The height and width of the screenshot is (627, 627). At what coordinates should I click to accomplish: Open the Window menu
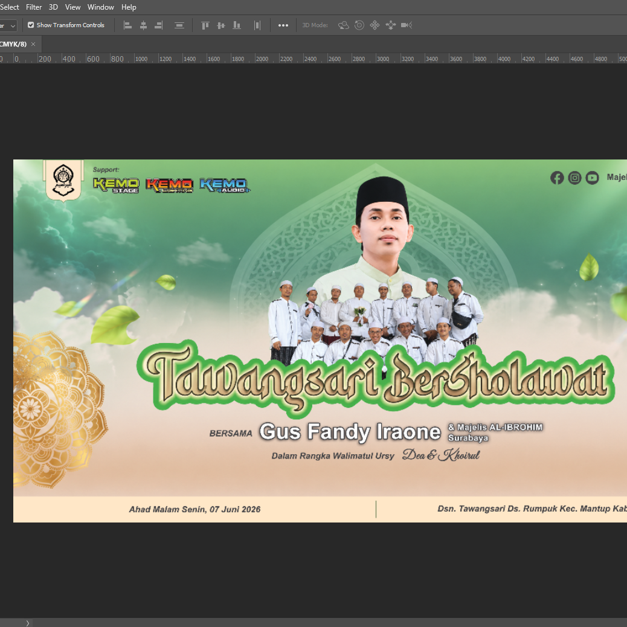pyautogui.click(x=101, y=7)
